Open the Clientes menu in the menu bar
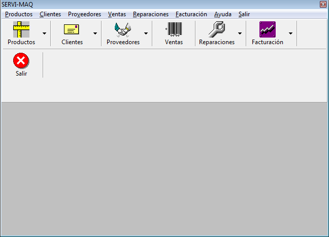329x237 pixels. point(50,14)
